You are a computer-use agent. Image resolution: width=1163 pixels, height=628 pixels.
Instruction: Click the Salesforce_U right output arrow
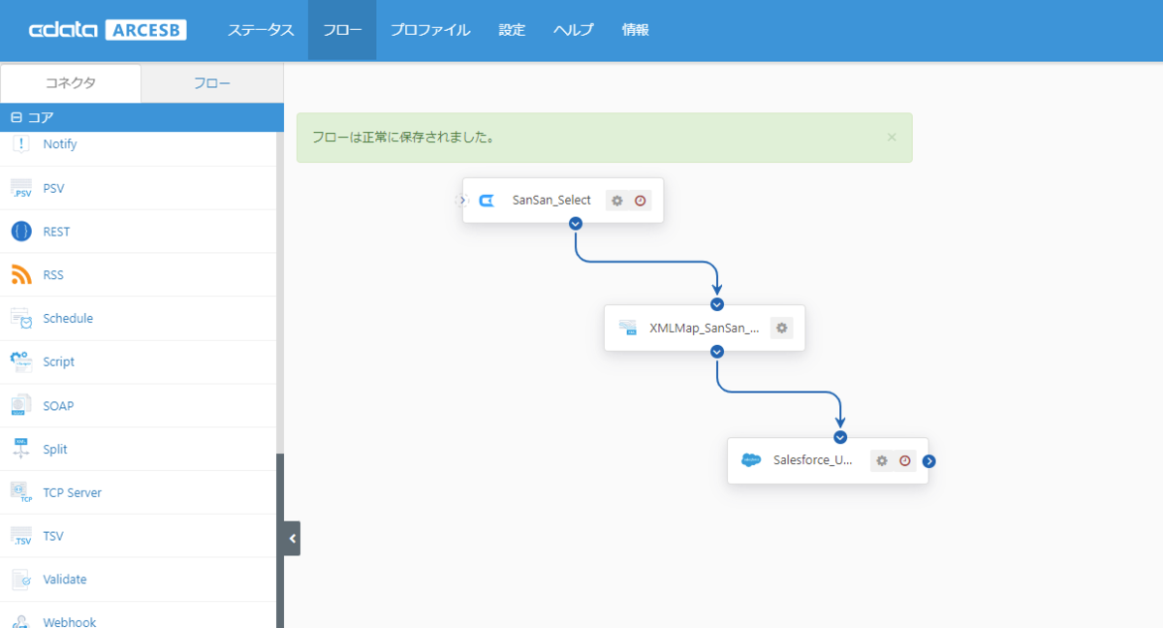(x=929, y=461)
